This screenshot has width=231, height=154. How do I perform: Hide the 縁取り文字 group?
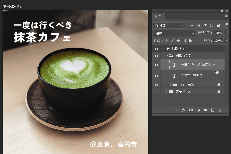pyautogui.click(x=156, y=56)
